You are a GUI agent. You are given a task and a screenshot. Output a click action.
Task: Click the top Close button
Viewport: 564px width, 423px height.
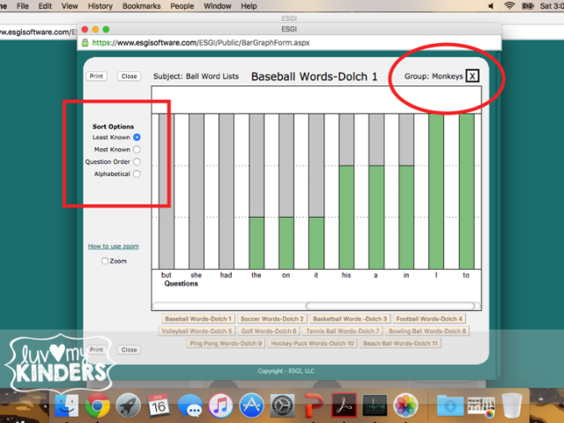[130, 76]
